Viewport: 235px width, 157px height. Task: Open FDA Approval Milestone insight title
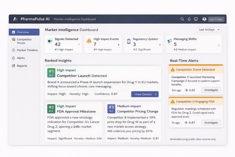[76, 111]
